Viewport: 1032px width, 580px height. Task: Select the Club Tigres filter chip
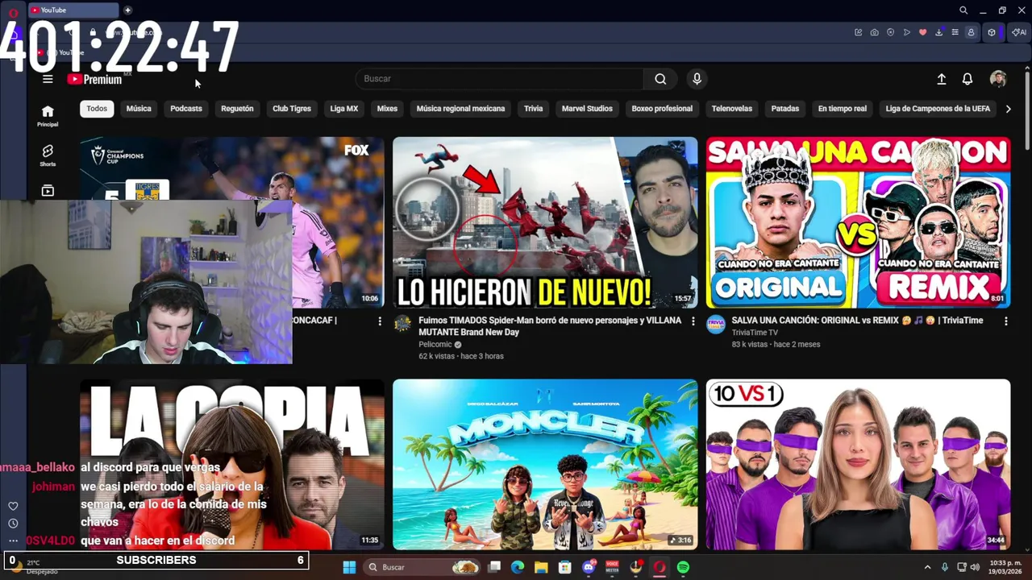point(292,109)
